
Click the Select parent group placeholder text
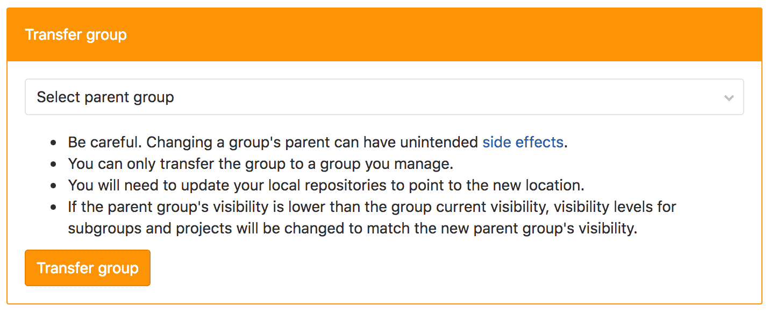click(105, 97)
